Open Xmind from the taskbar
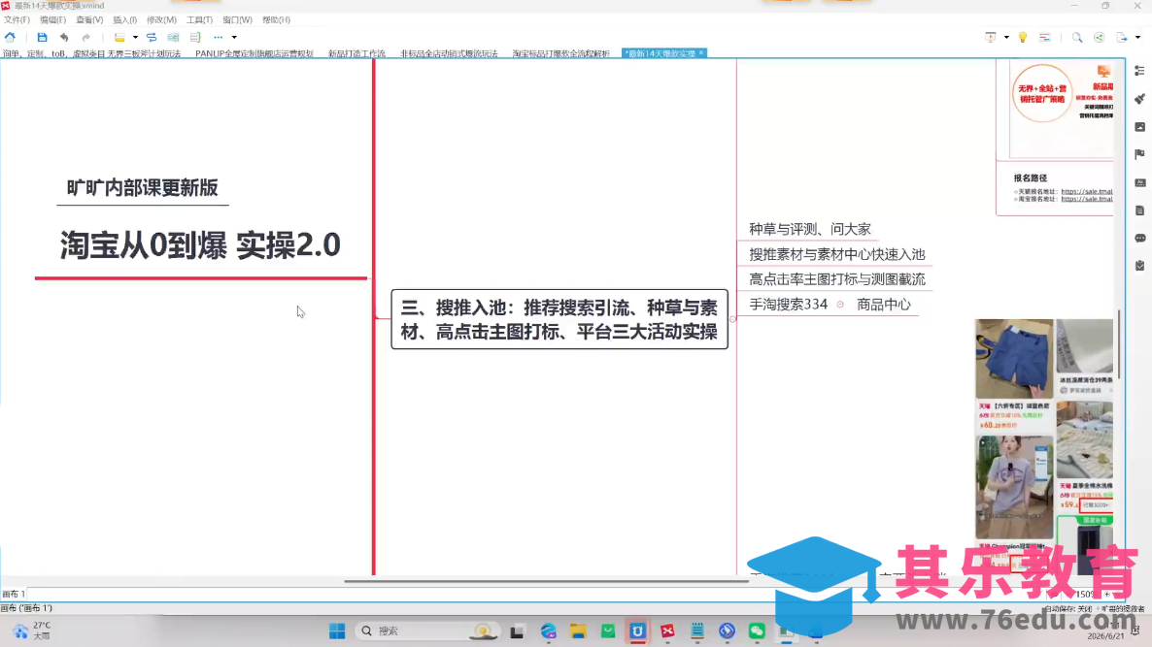Image resolution: width=1152 pixels, height=647 pixels. [667, 631]
